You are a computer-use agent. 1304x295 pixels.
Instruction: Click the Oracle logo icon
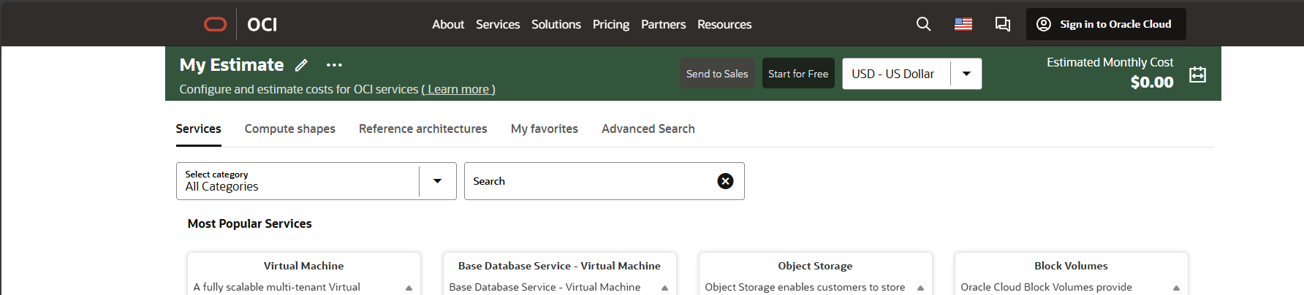pos(215,25)
